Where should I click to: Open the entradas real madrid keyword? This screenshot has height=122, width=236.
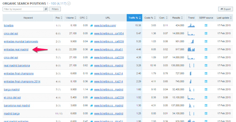point(16,49)
